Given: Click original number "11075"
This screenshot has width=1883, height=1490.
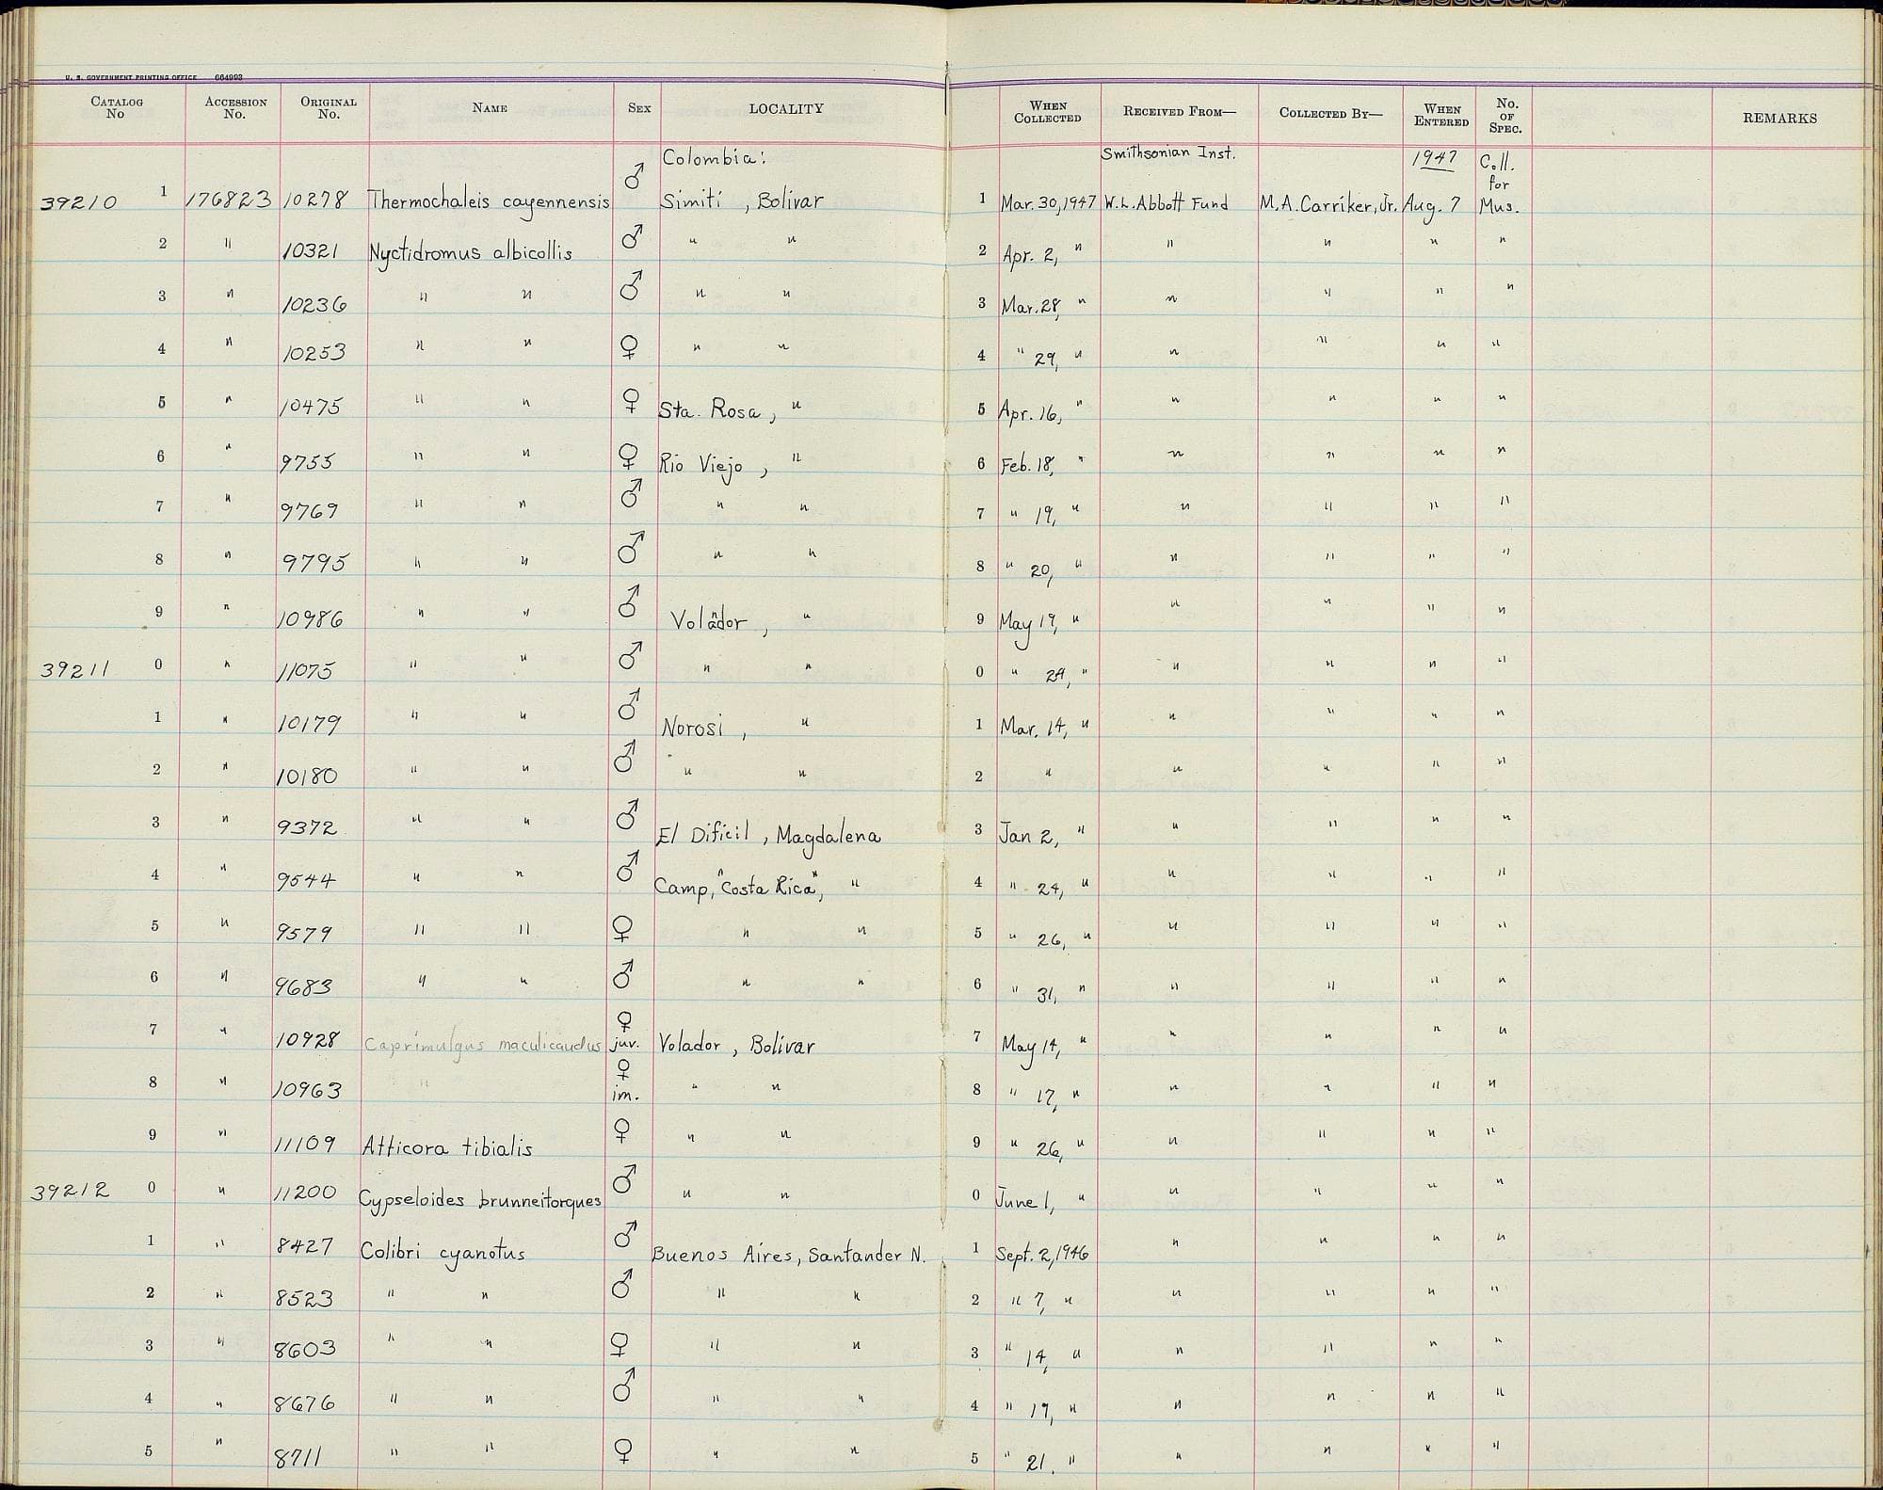Looking at the screenshot, I should point(306,671).
